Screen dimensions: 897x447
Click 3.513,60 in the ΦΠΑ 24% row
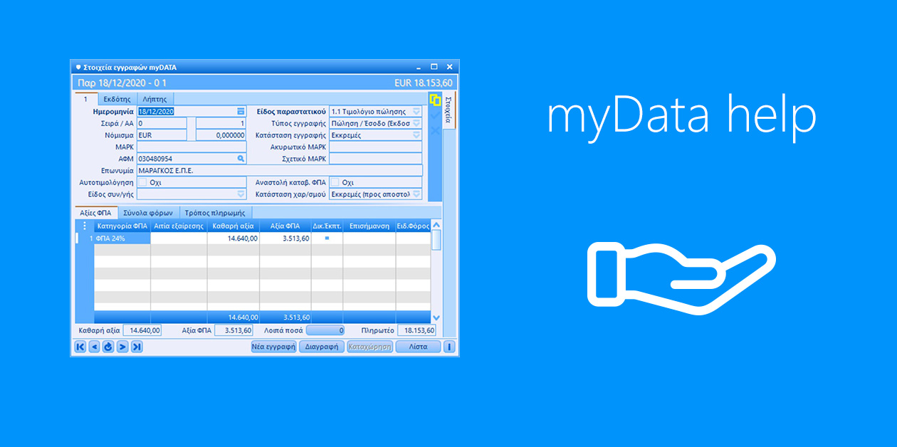pos(295,238)
